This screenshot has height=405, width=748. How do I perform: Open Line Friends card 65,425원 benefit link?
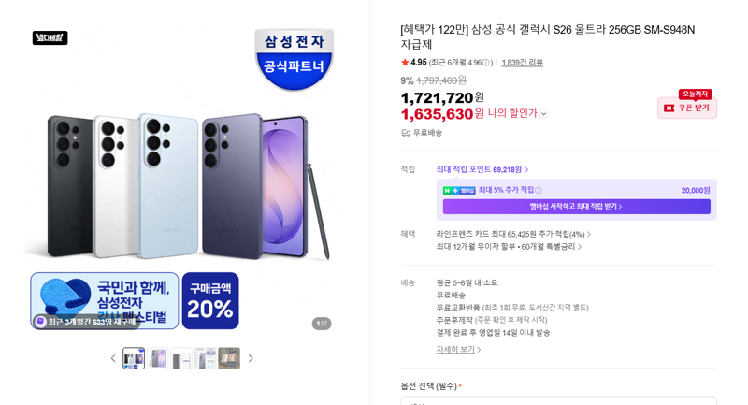click(513, 234)
